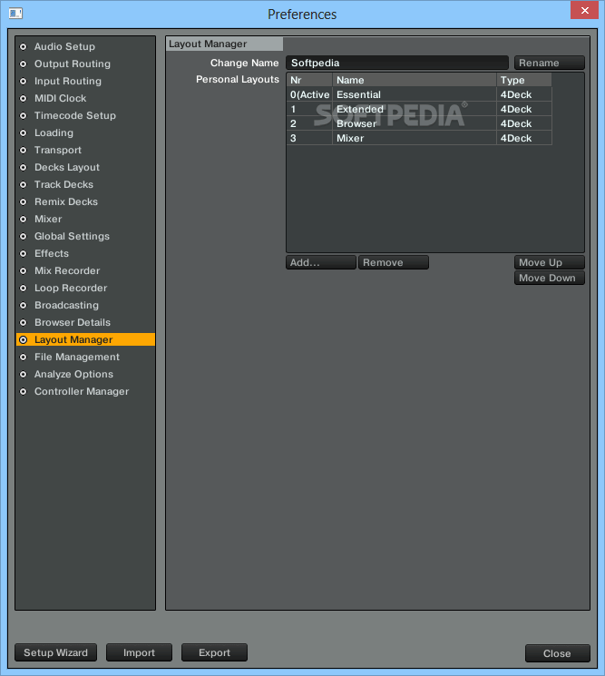Click Move Down to reorder layout
The height and width of the screenshot is (676, 605).
pos(550,278)
